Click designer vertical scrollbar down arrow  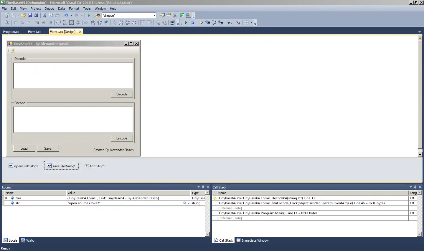click(420, 155)
